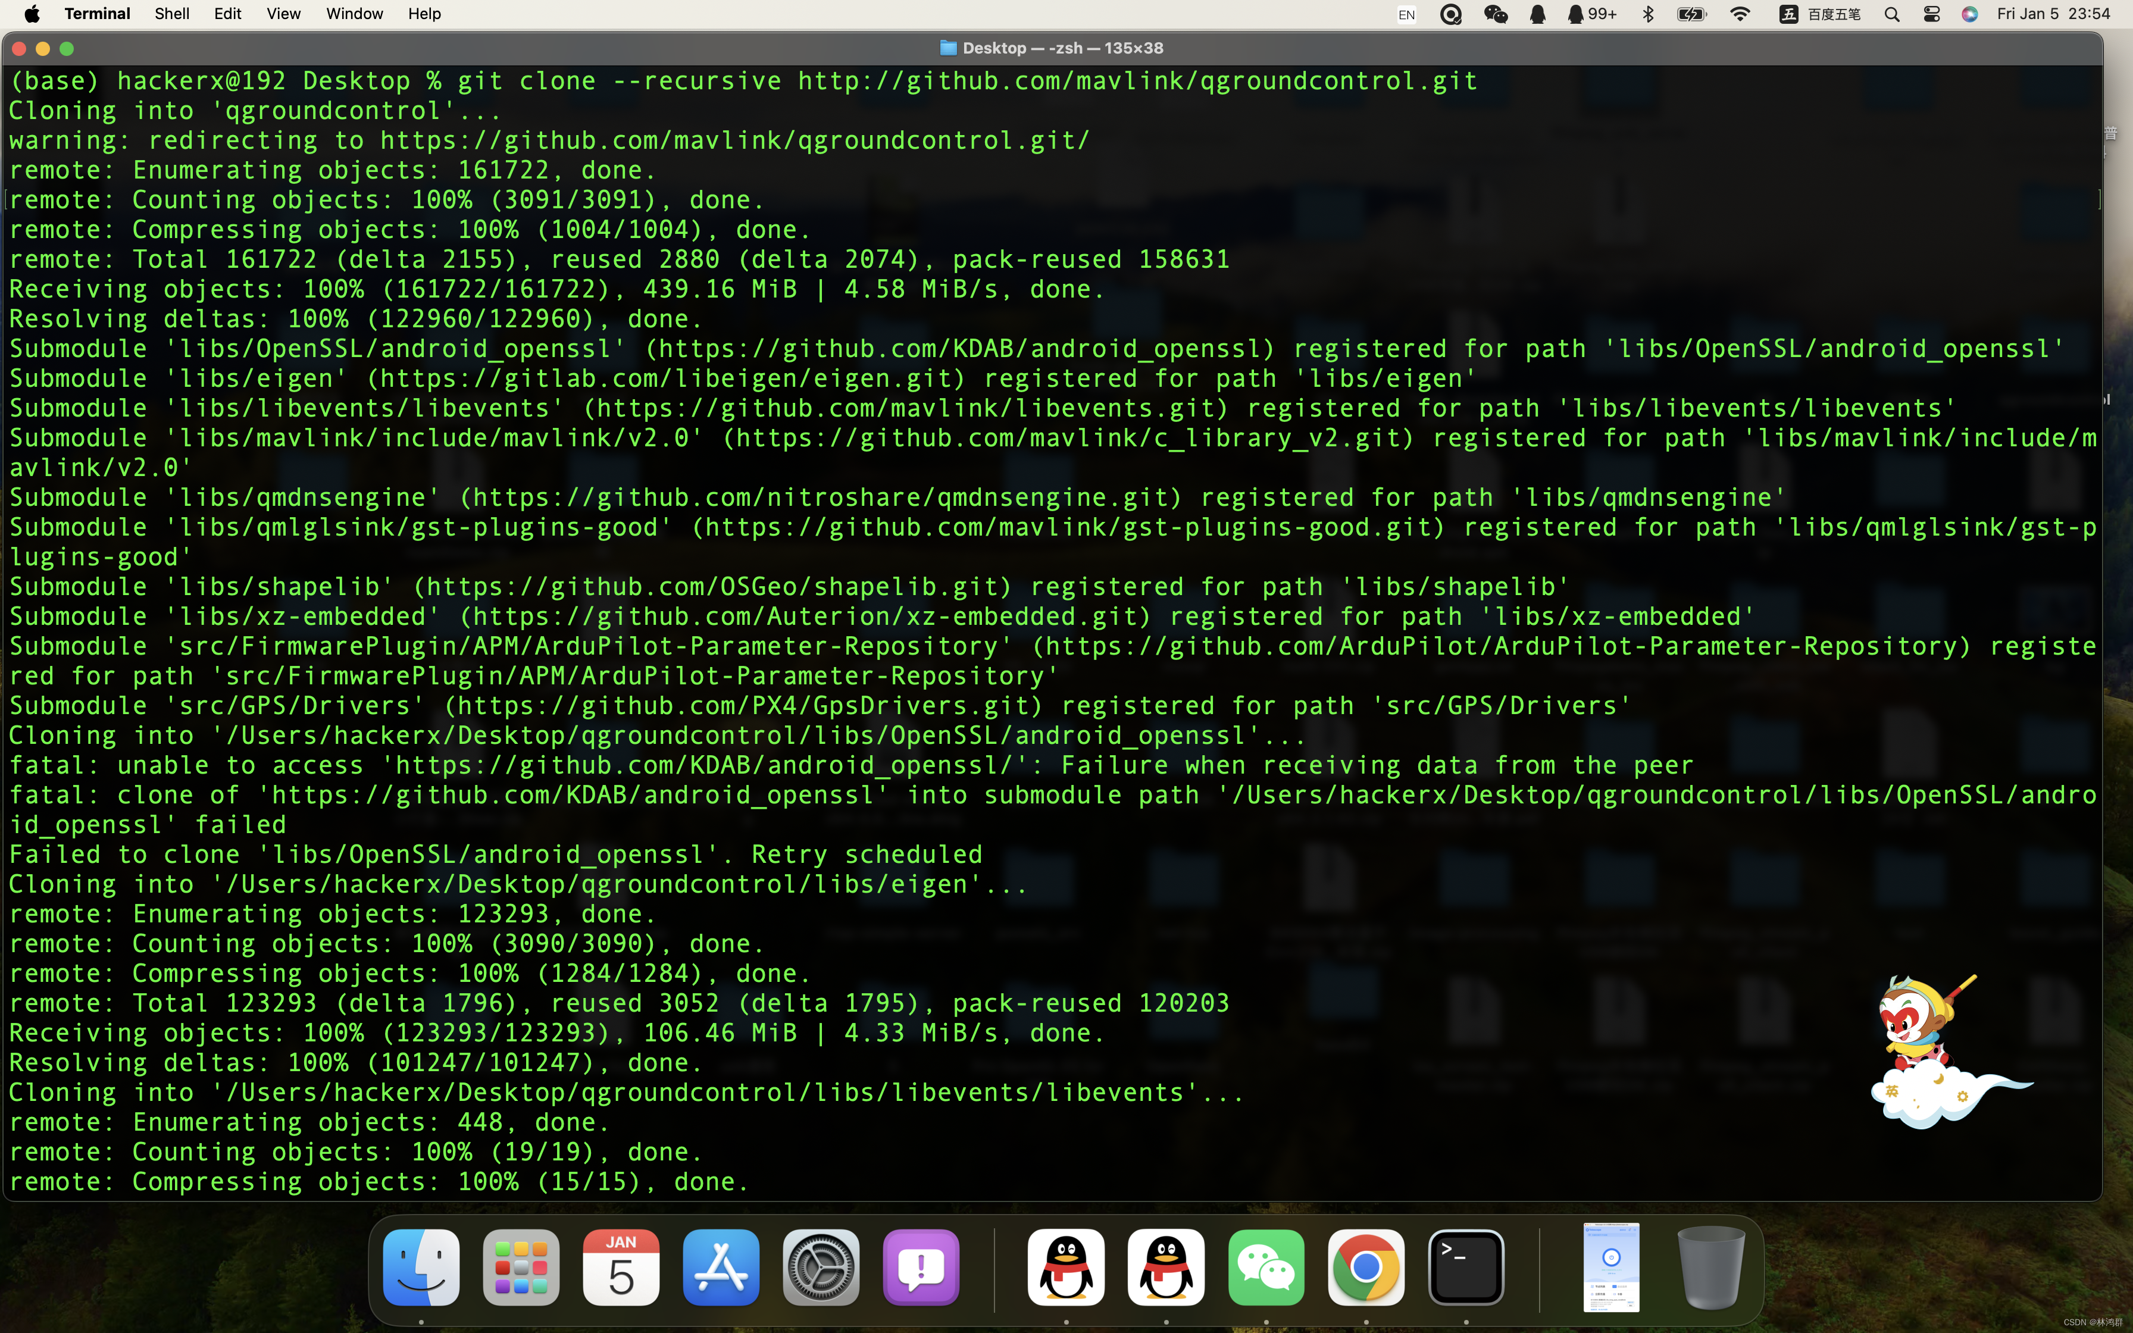The height and width of the screenshot is (1333, 2133).
Task: Click the 'Cloning into .../libs/libevents/libevents' line
Action: [627, 1093]
